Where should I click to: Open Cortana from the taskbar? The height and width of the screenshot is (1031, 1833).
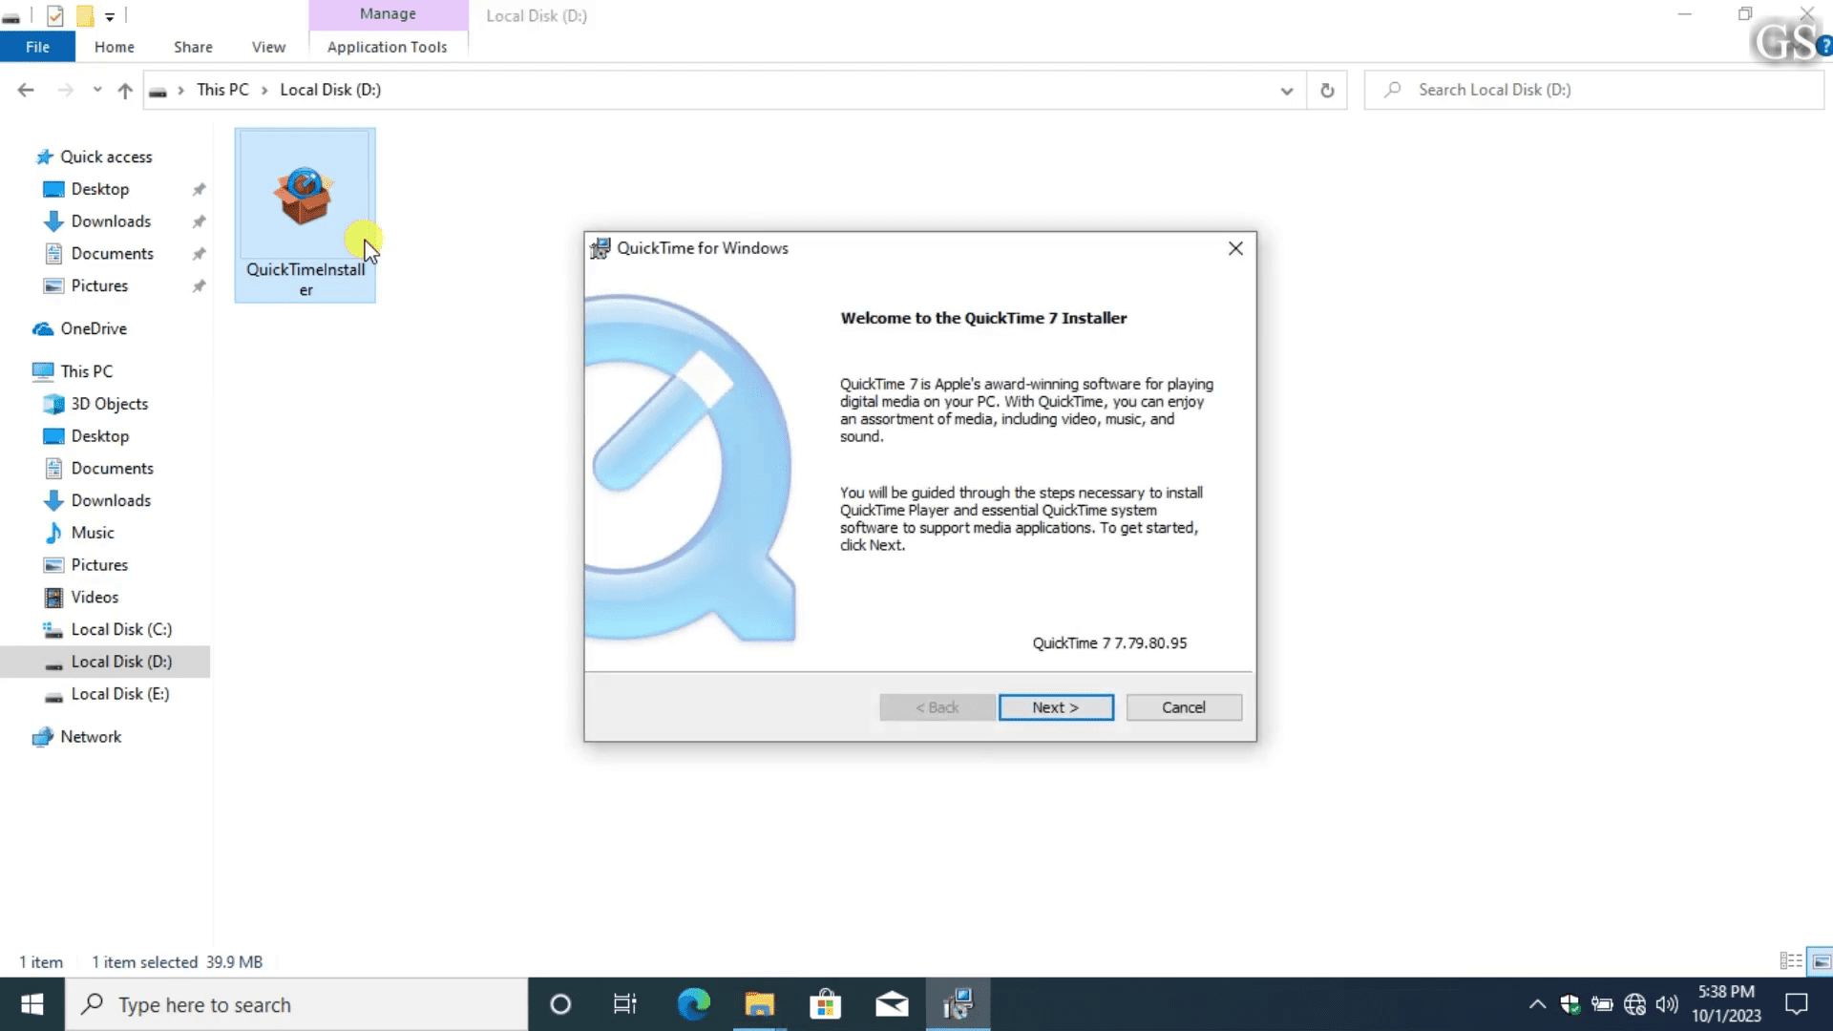point(560,1004)
